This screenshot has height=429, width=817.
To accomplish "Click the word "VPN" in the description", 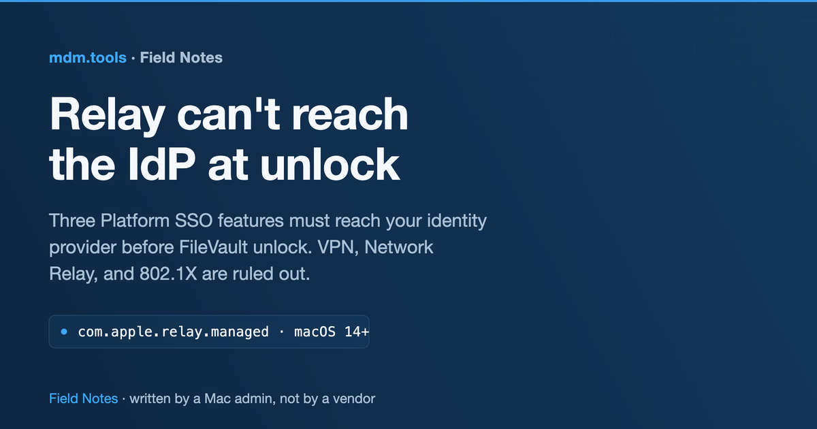I will [x=334, y=247].
